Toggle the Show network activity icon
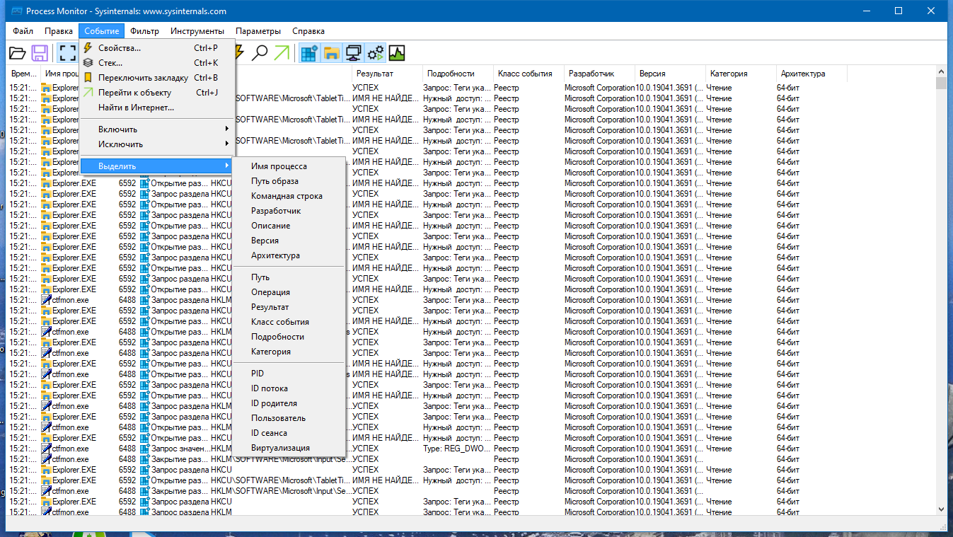Viewport: 953px width, 537px height. [353, 52]
